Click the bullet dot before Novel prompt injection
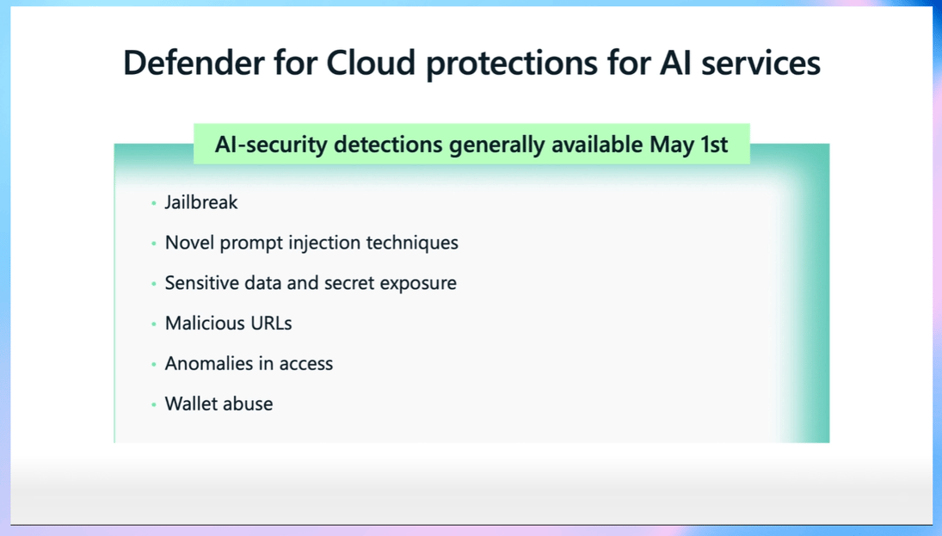942x536 pixels. tap(154, 244)
